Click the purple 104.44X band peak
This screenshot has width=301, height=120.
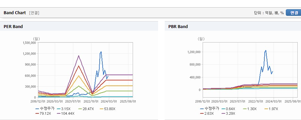pyautogui.click(x=79, y=56)
